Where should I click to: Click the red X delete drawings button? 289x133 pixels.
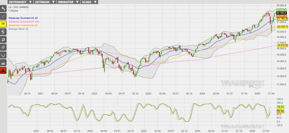point(3,70)
